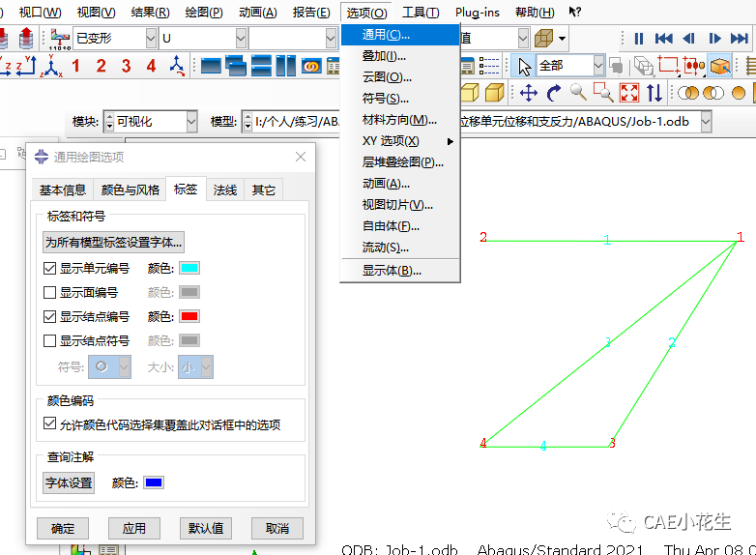Screen dimensions: 756x555
Task: Expand the 模型 odb path dropdown
Action: click(x=706, y=122)
